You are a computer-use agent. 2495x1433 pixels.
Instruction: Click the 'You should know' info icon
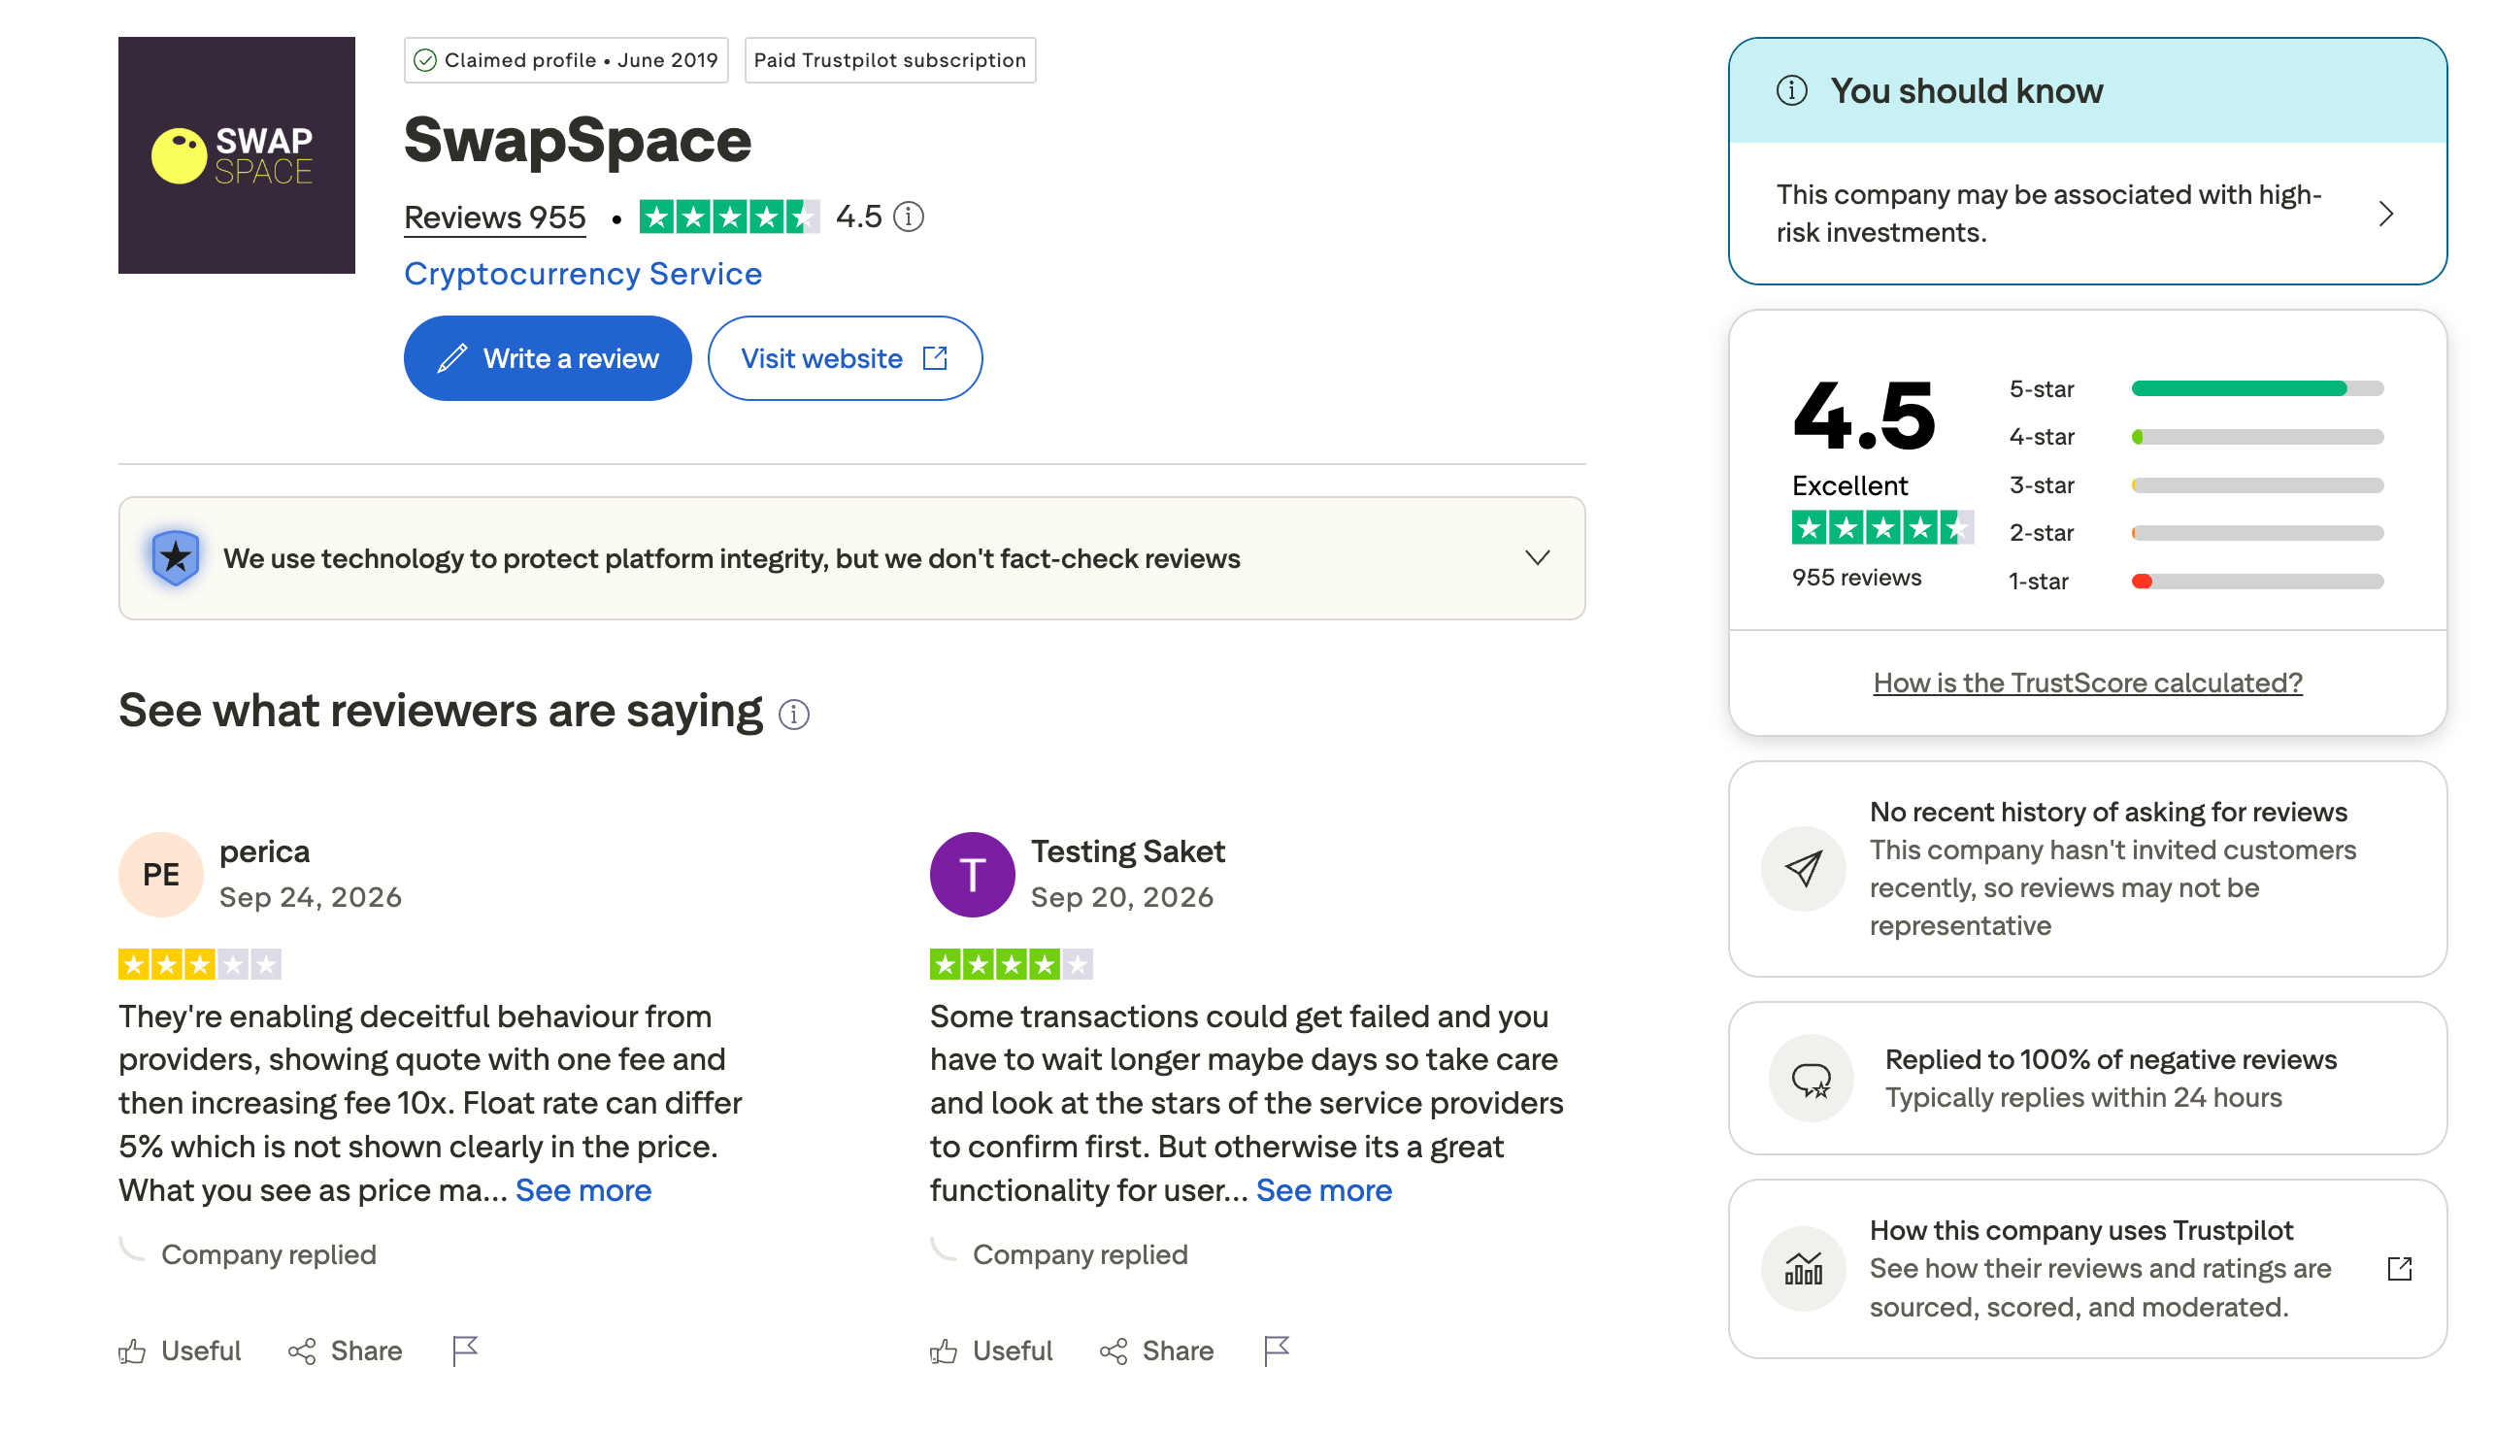tap(1791, 90)
